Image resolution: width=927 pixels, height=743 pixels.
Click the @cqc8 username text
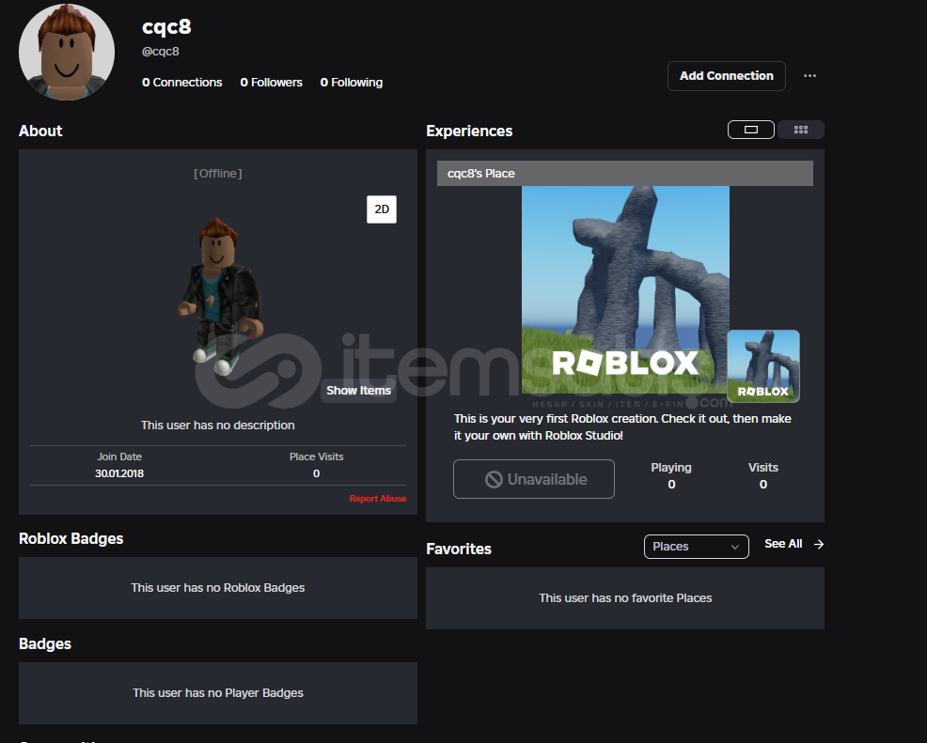point(160,52)
